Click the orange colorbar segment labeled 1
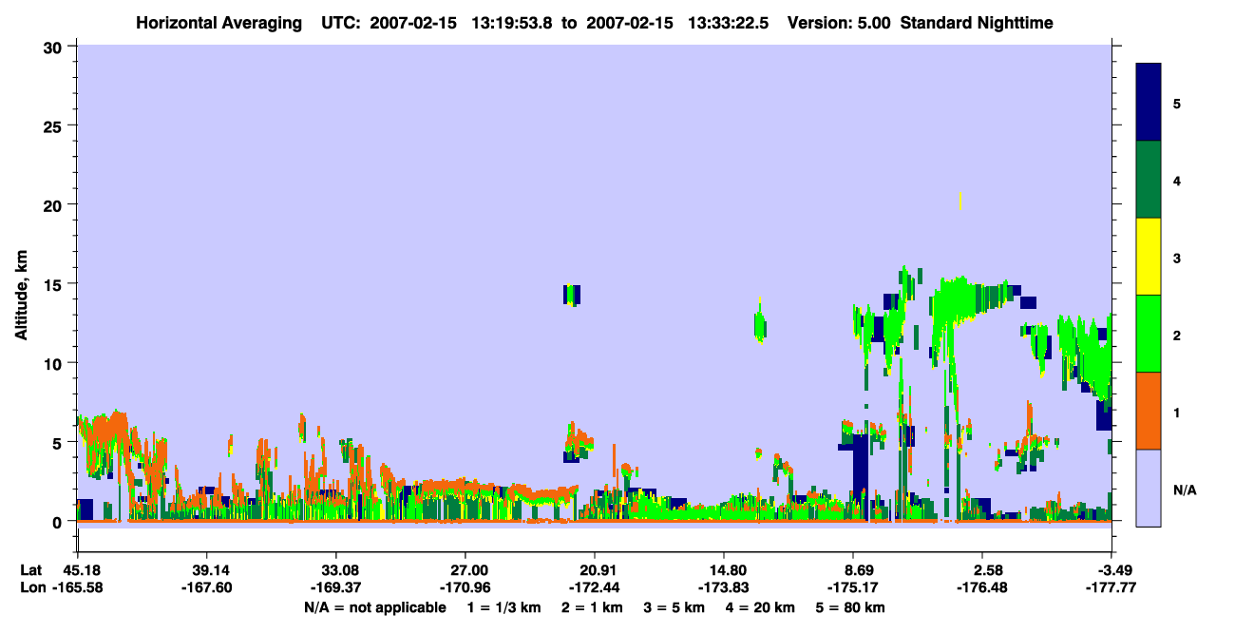This screenshot has width=1235, height=634. click(x=1149, y=411)
